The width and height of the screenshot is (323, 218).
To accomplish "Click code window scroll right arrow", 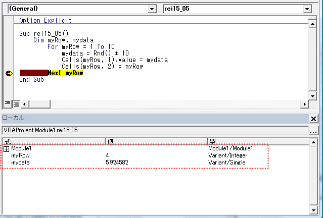I will pyautogui.click(x=304, y=104).
